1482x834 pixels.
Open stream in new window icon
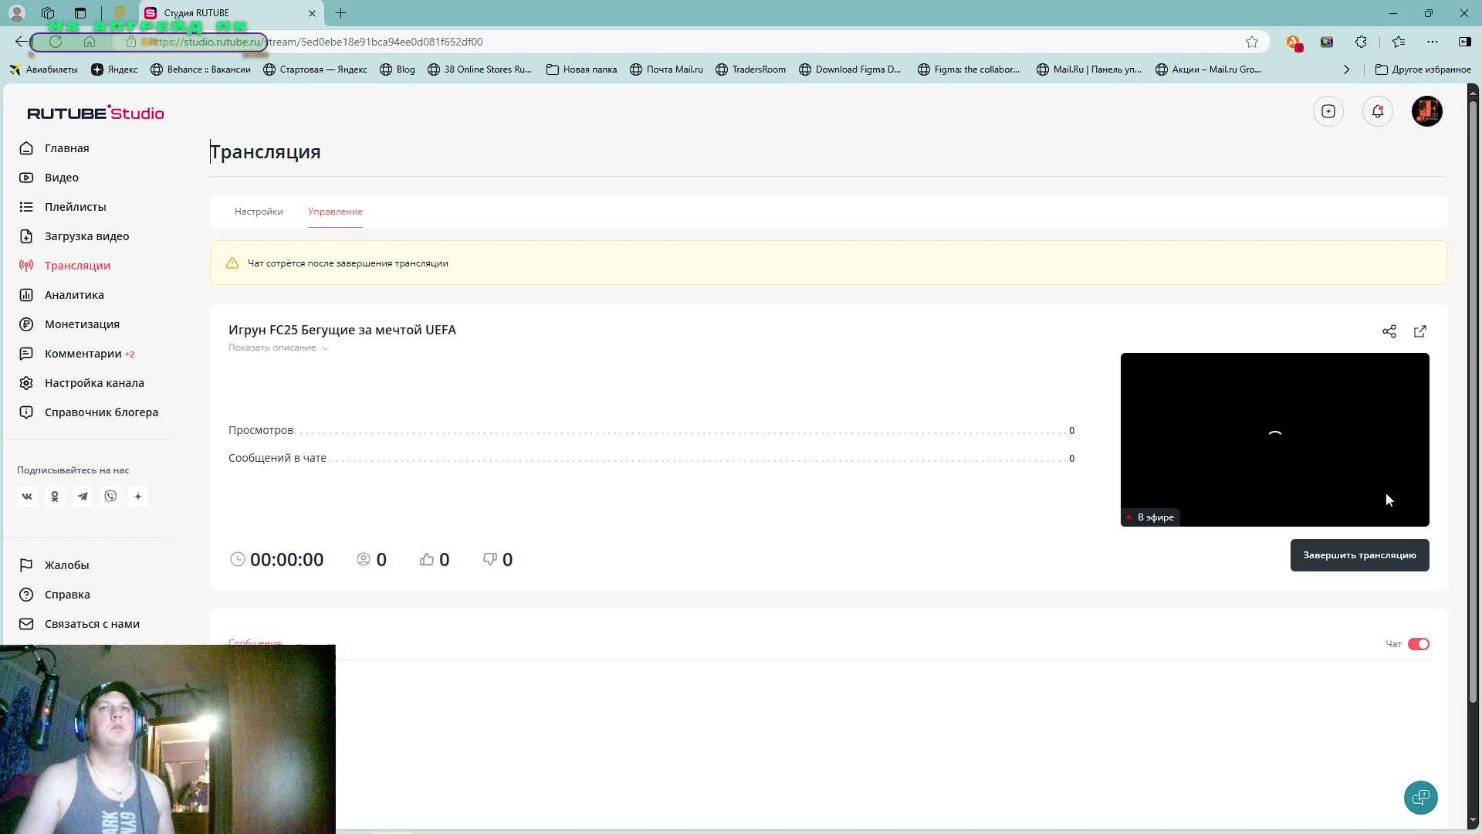pos(1419,331)
